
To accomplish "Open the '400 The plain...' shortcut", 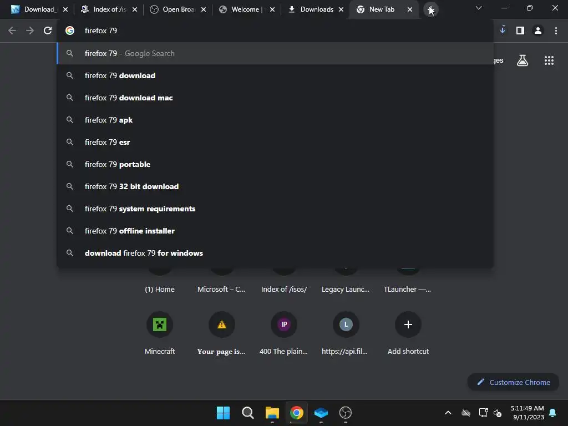I will (284, 324).
